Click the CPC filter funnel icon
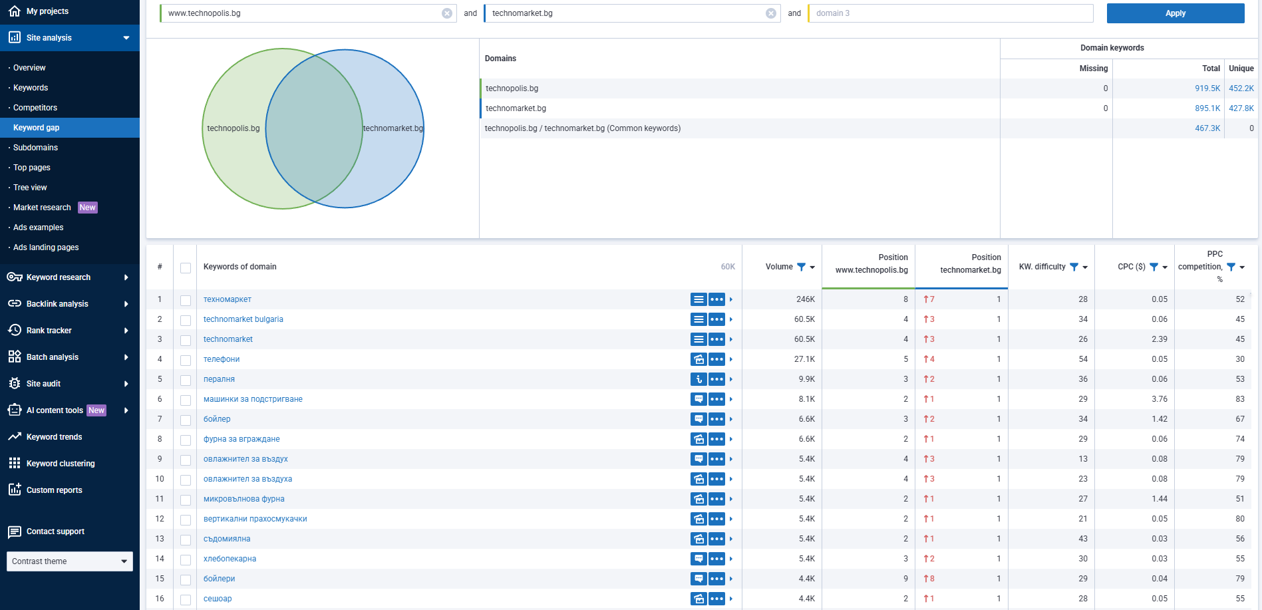Viewport: 1262px width, 610px height. pos(1154,267)
